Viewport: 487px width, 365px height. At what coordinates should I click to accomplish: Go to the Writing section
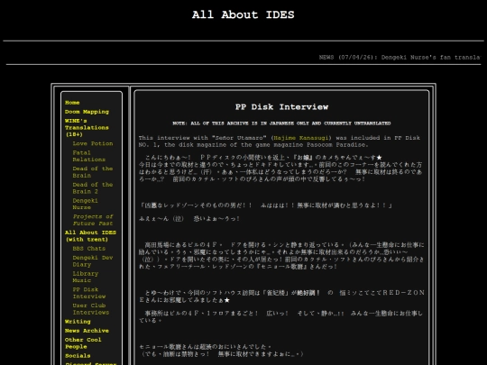(78, 322)
